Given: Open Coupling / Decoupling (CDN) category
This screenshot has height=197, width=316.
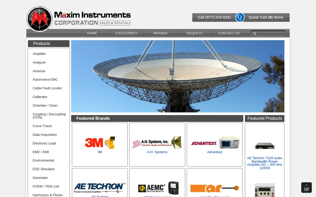Looking at the screenshot, I should tap(49, 116).
